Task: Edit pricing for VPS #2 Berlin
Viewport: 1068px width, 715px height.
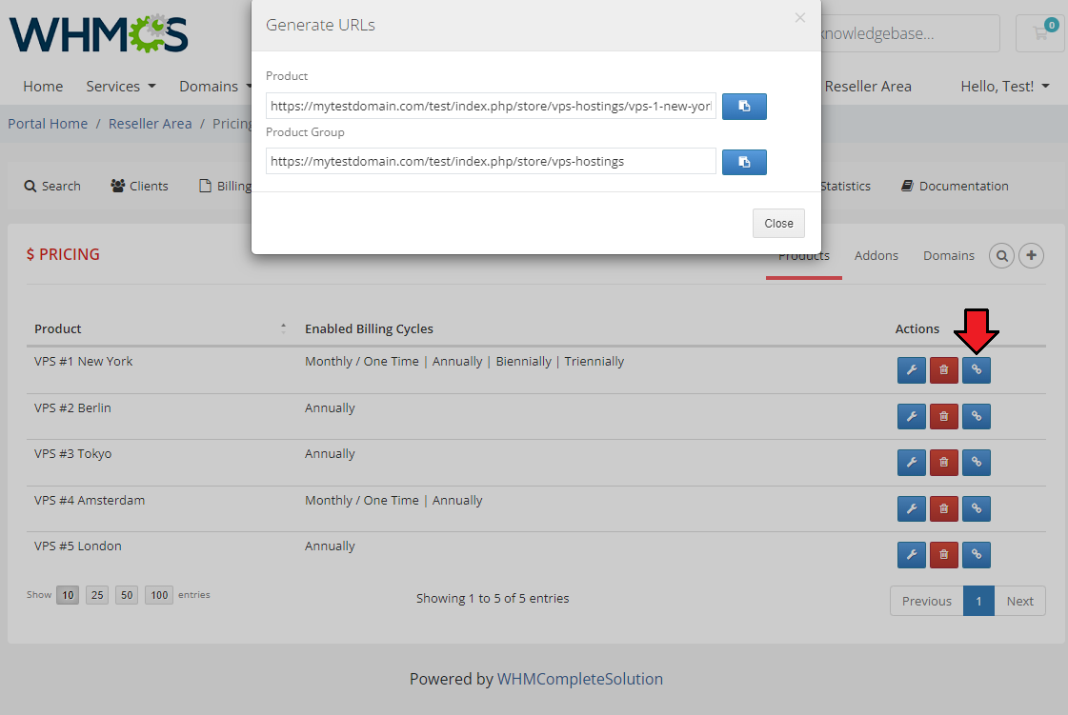Action: pos(912,417)
